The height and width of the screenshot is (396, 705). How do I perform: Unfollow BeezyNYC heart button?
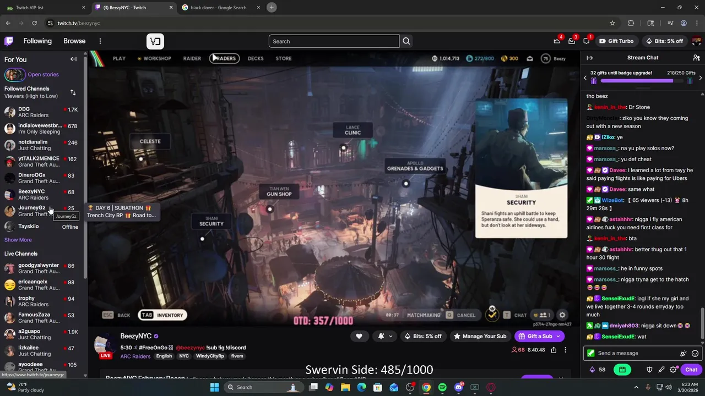(359, 336)
